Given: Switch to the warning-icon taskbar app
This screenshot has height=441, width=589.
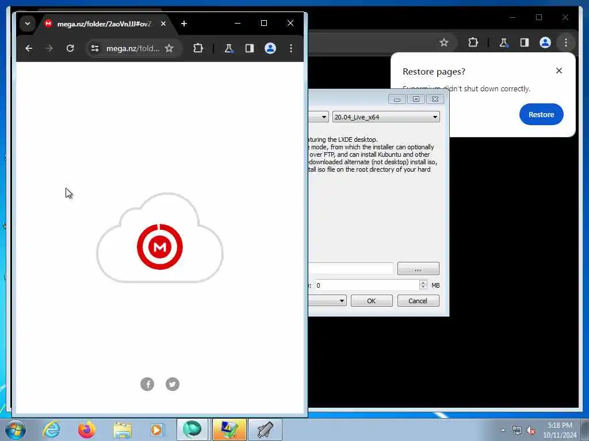Looking at the screenshot, I should pyautogui.click(x=229, y=430).
